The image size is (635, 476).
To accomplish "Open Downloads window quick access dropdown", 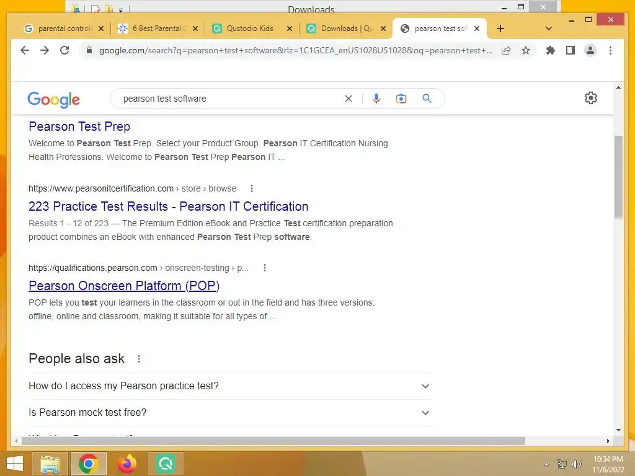I will 120,9.
